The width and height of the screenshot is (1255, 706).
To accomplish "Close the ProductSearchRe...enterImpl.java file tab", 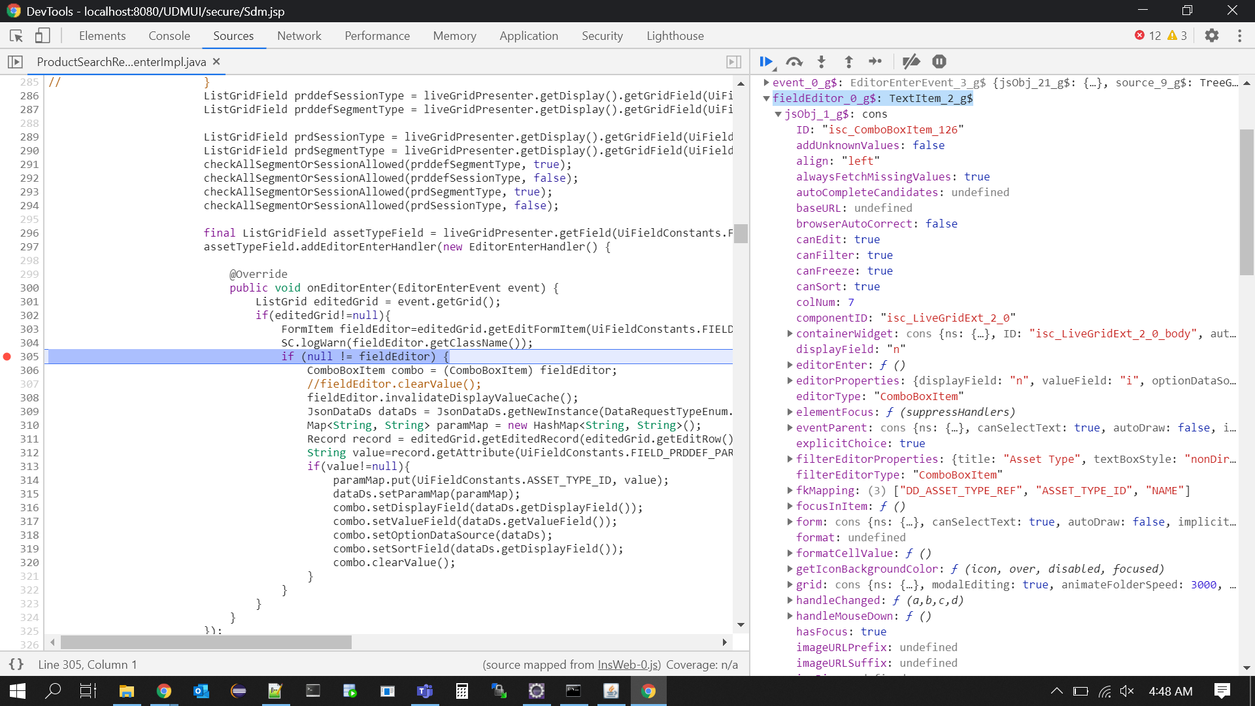I will point(216,61).
